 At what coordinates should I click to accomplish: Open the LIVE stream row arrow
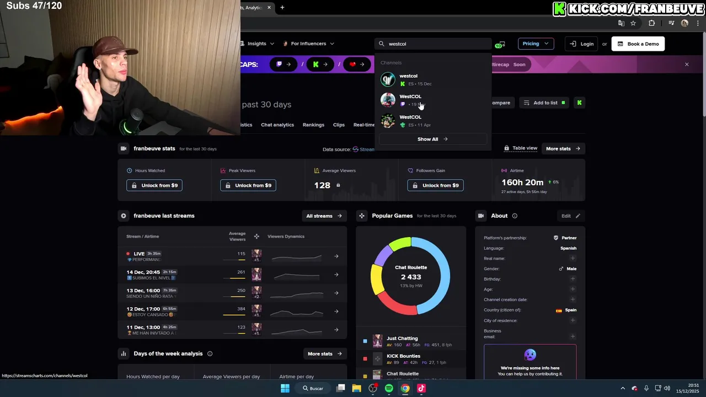click(336, 256)
